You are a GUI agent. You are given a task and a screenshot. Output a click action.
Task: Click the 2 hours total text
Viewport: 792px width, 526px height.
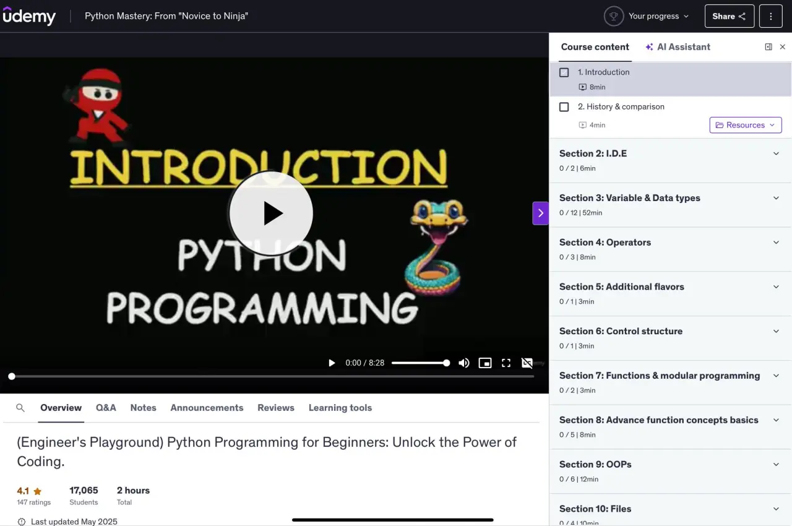[133, 491]
